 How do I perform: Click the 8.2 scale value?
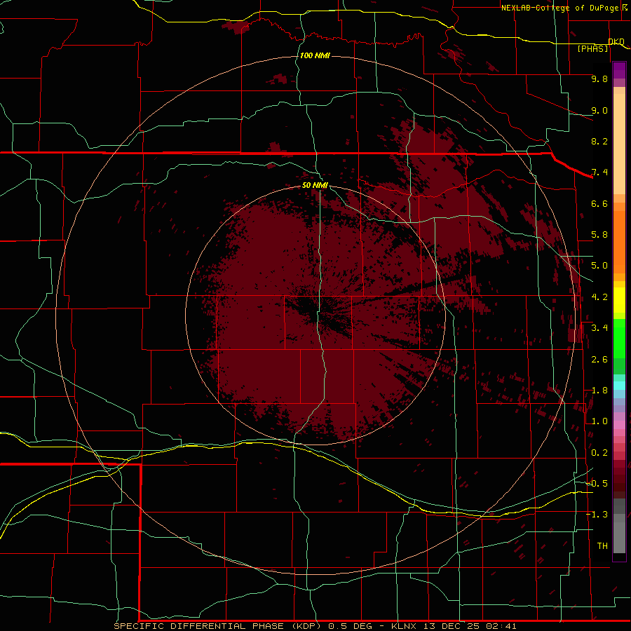tap(599, 141)
